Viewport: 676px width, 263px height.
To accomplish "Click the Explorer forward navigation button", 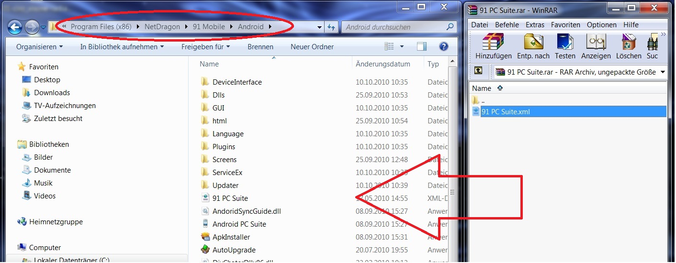I will (32, 27).
